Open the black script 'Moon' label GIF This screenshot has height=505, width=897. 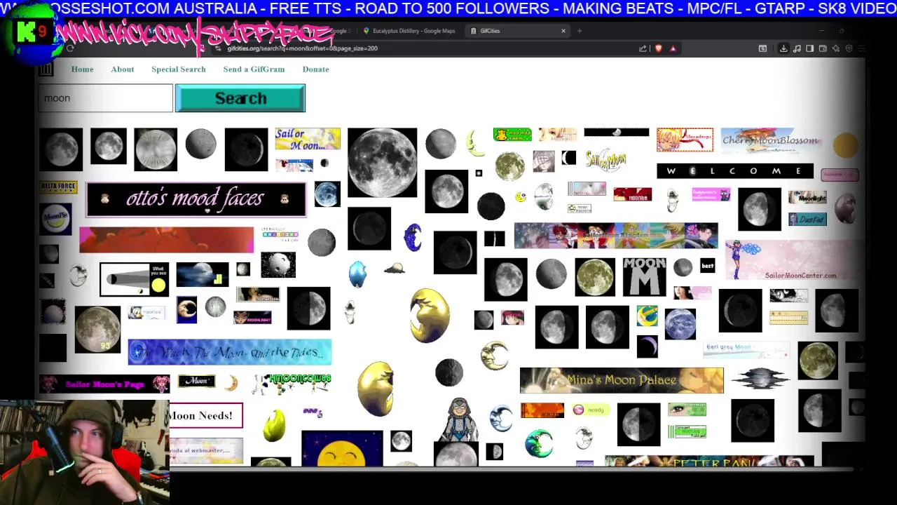pyautogui.click(x=196, y=381)
